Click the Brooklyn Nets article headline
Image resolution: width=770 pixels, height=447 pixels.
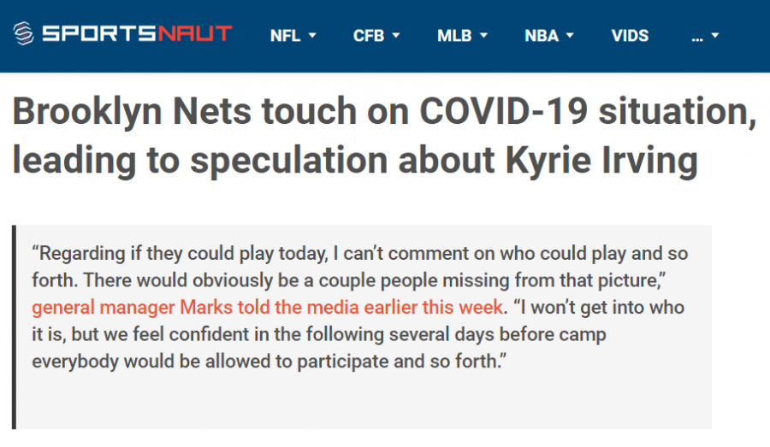[x=384, y=136]
